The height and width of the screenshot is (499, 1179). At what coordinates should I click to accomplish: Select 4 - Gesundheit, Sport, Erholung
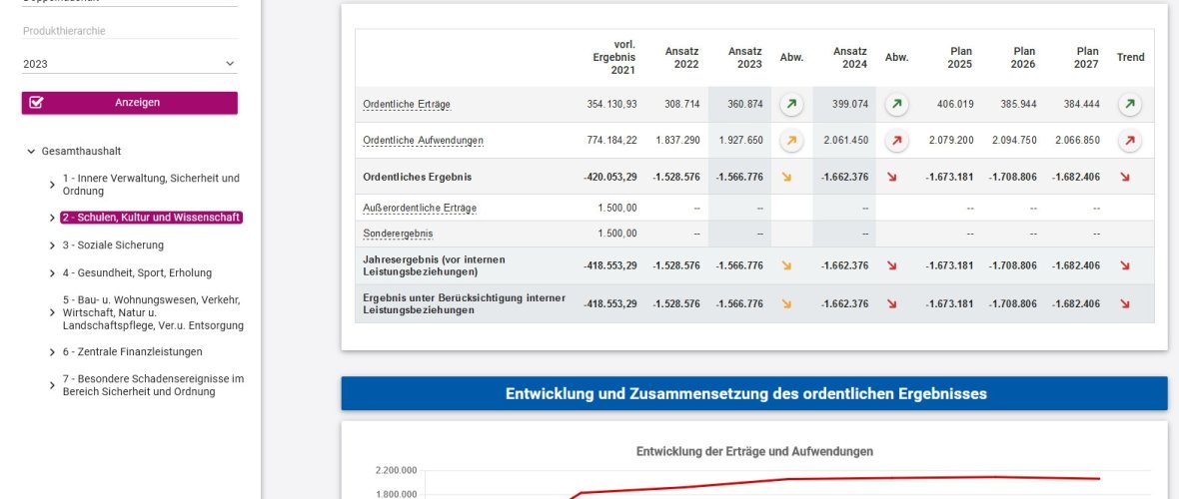(137, 272)
